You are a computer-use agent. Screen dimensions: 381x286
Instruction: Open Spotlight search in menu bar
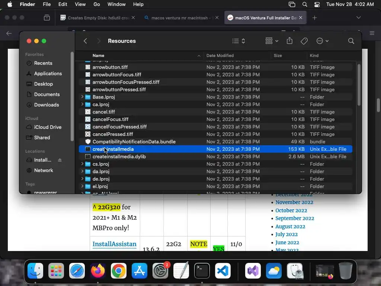304,4
